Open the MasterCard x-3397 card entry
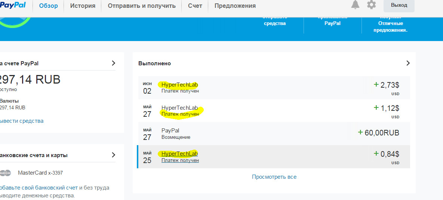 point(40,173)
